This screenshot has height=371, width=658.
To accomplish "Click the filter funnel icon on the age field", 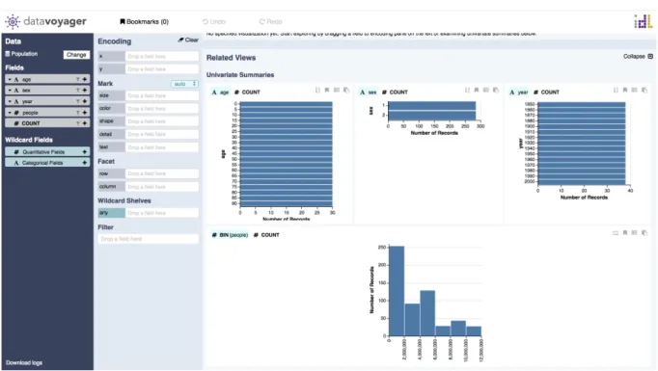I will 77,79.
